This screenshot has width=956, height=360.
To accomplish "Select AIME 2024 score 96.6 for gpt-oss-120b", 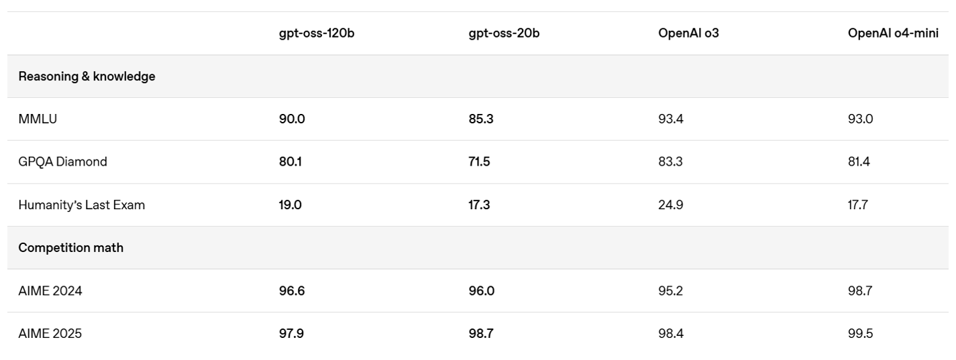I will [292, 291].
